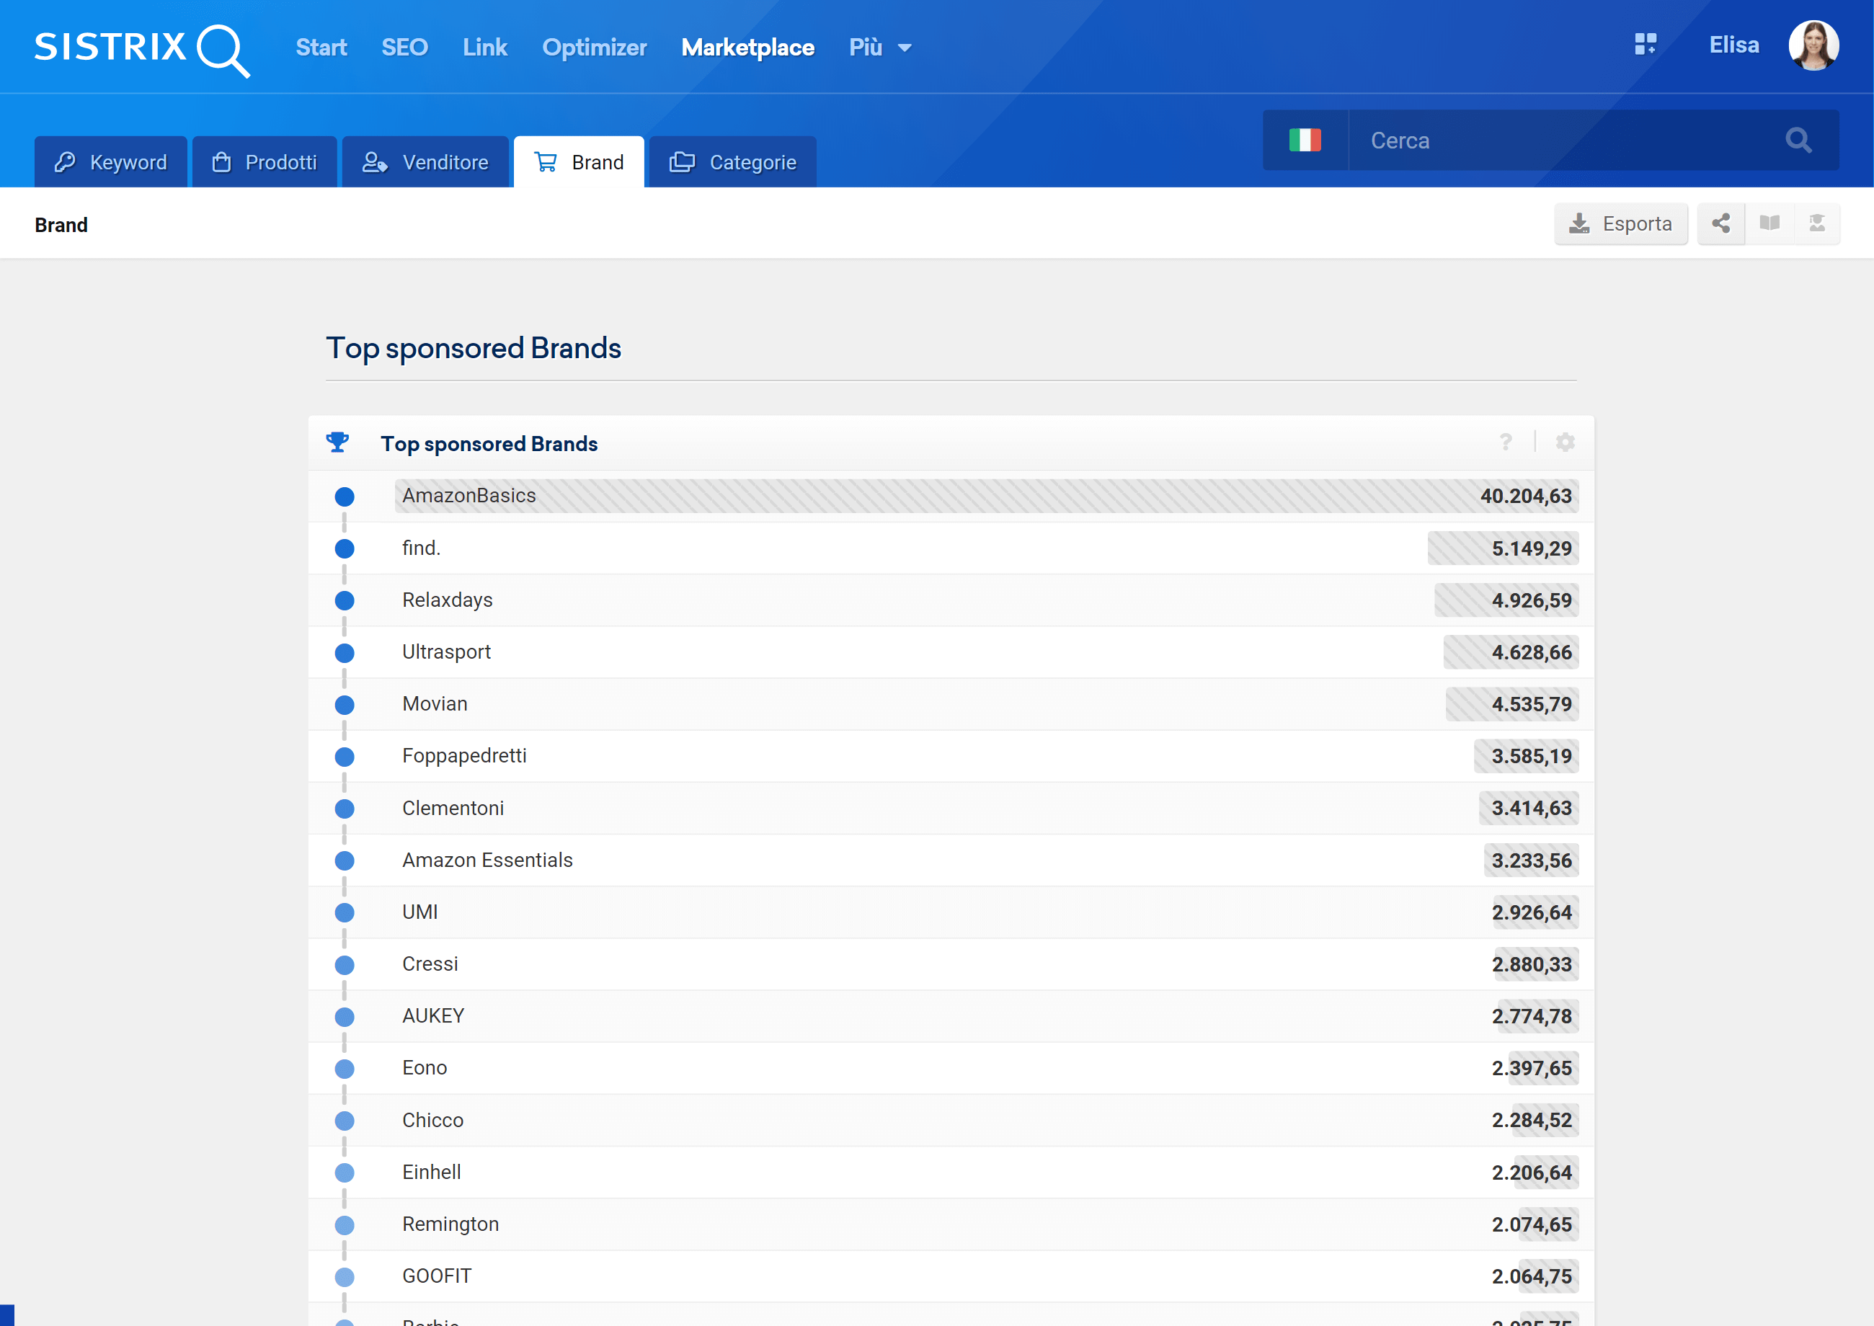Click the blue dot beside Einhell

click(344, 1173)
